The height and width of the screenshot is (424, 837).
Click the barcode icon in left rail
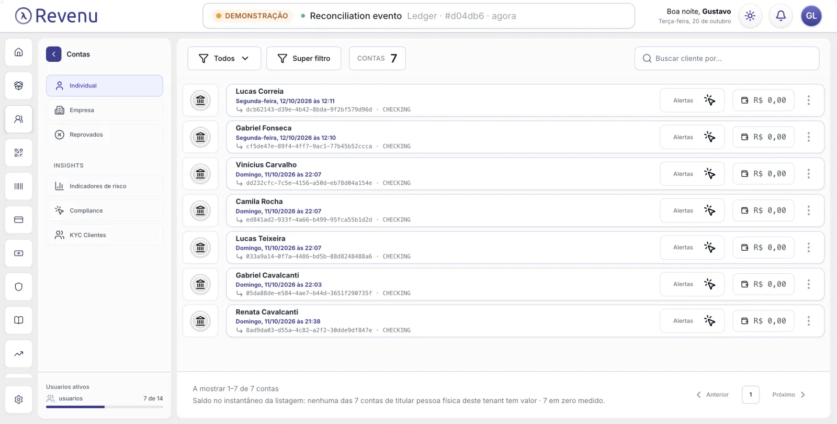point(19,186)
